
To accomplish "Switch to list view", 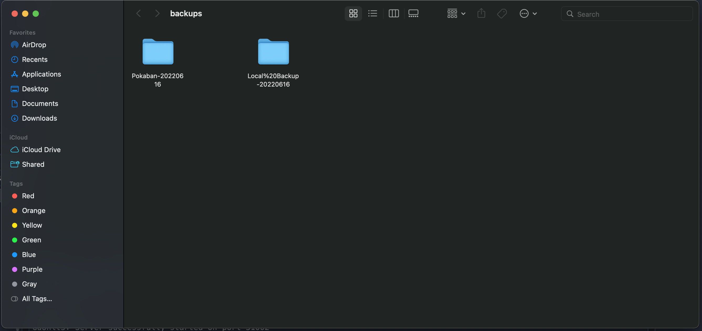I will [x=373, y=13].
